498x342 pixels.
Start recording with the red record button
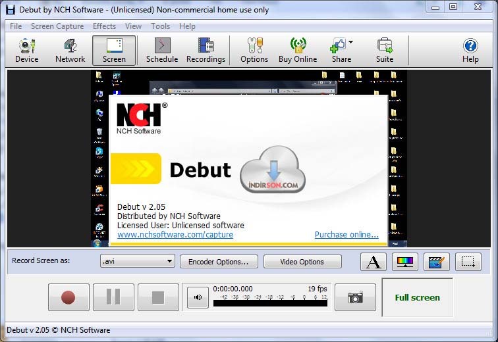(x=69, y=297)
